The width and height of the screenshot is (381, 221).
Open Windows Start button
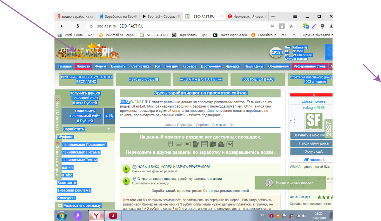click(x=62, y=216)
